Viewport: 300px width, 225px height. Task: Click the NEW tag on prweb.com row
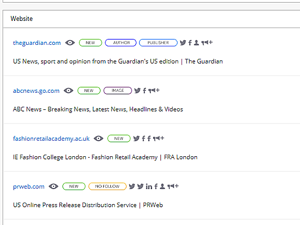74,186
